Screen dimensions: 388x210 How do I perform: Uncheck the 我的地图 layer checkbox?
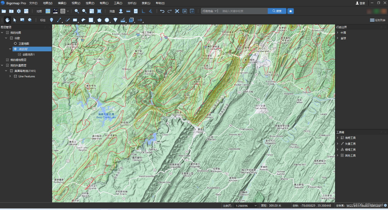click(x=8, y=33)
